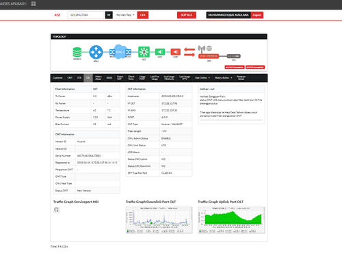Image resolution: width=342 pixels, height=253 pixels.
Task: Click the red CEK button
Action: [143, 15]
